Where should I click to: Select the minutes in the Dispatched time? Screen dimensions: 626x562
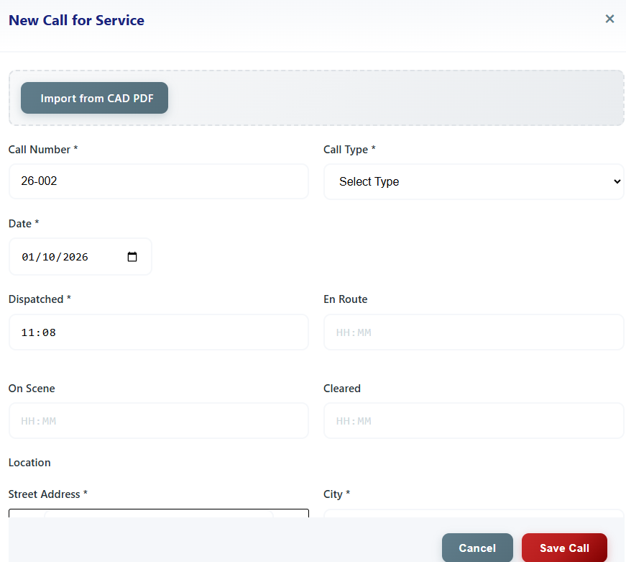(48, 332)
